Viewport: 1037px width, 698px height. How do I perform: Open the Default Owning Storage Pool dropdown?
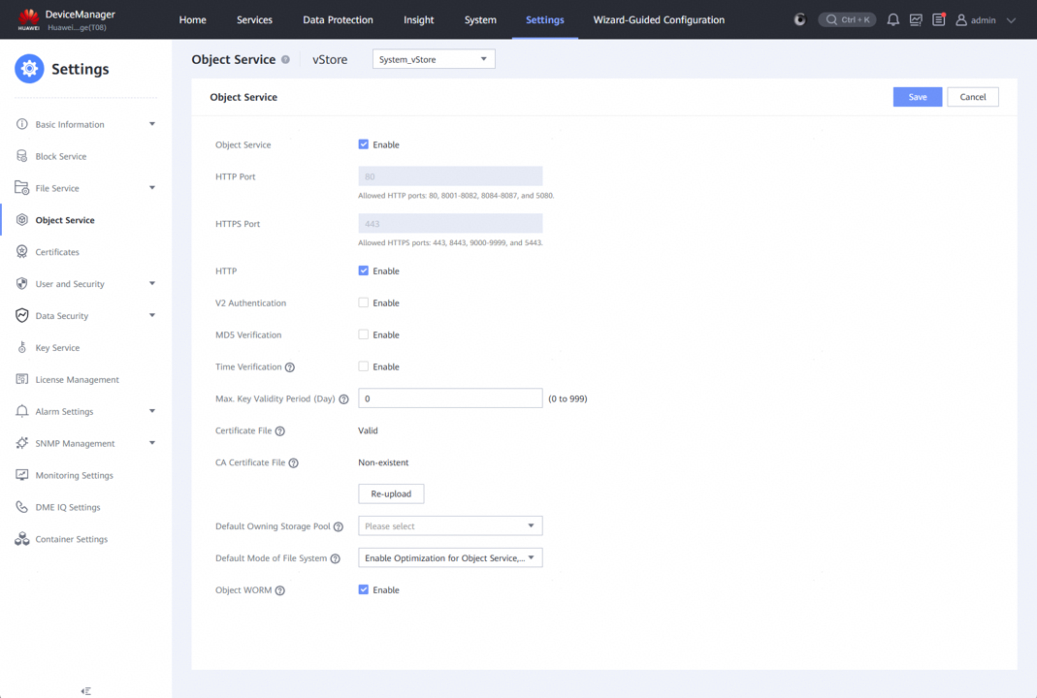pos(450,526)
